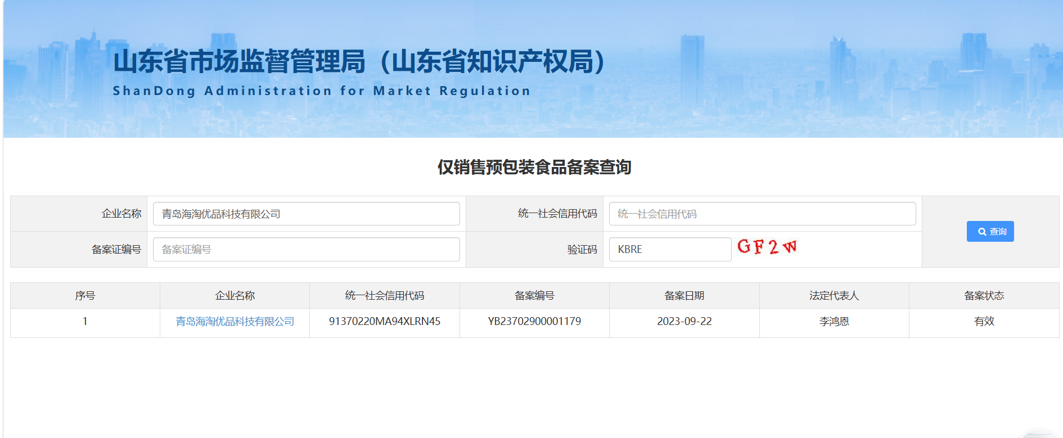This screenshot has height=438, width=1063.
Task: Click into the 企业名称 input field
Action: click(306, 214)
